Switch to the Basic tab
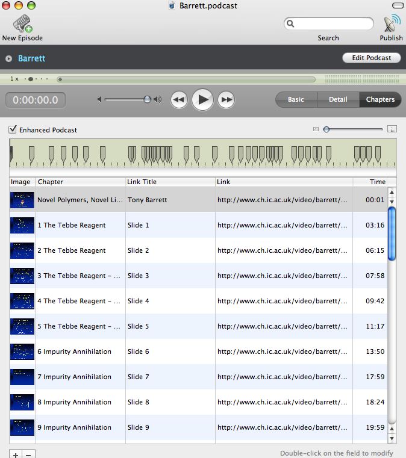Image resolution: width=406 pixels, height=458 pixels. click(x=296, y=100)
